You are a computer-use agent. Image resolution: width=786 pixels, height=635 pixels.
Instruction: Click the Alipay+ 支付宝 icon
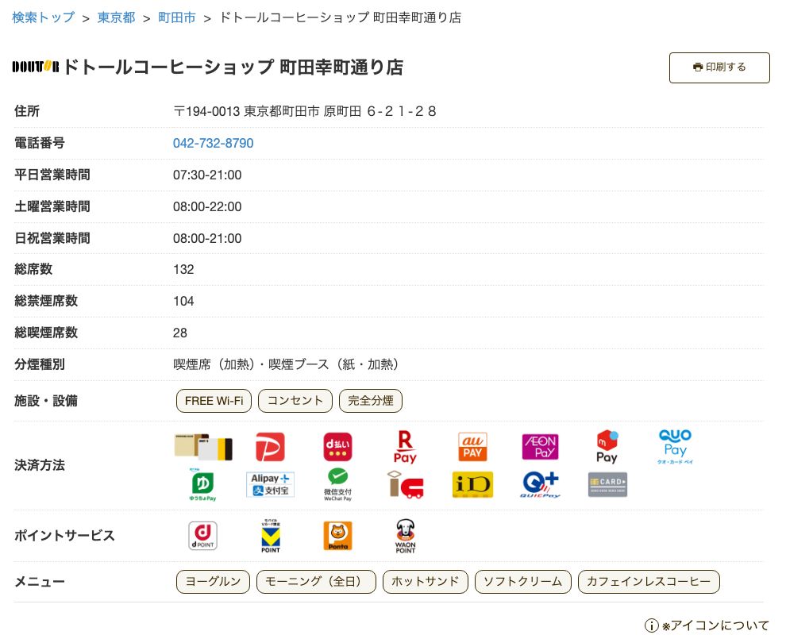pos(270,485)
